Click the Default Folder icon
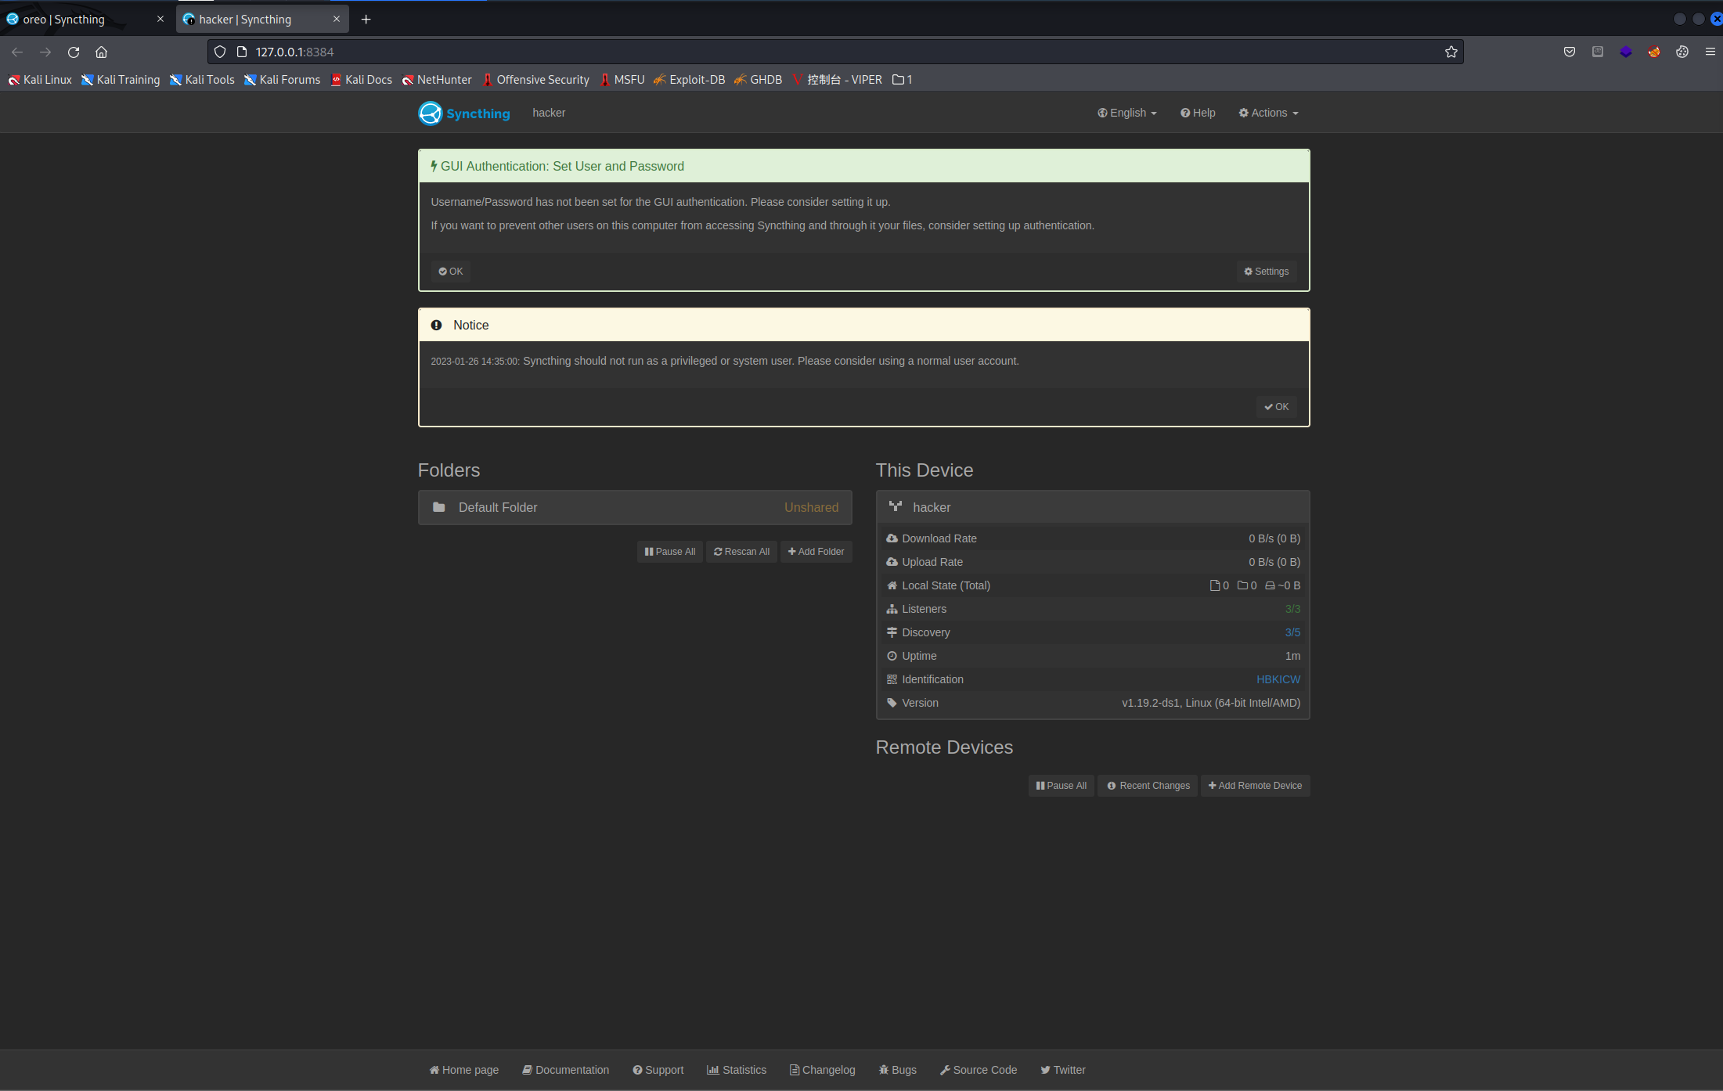Image resolution: width=1723 pixels, height=1091 pixels. 439,507
